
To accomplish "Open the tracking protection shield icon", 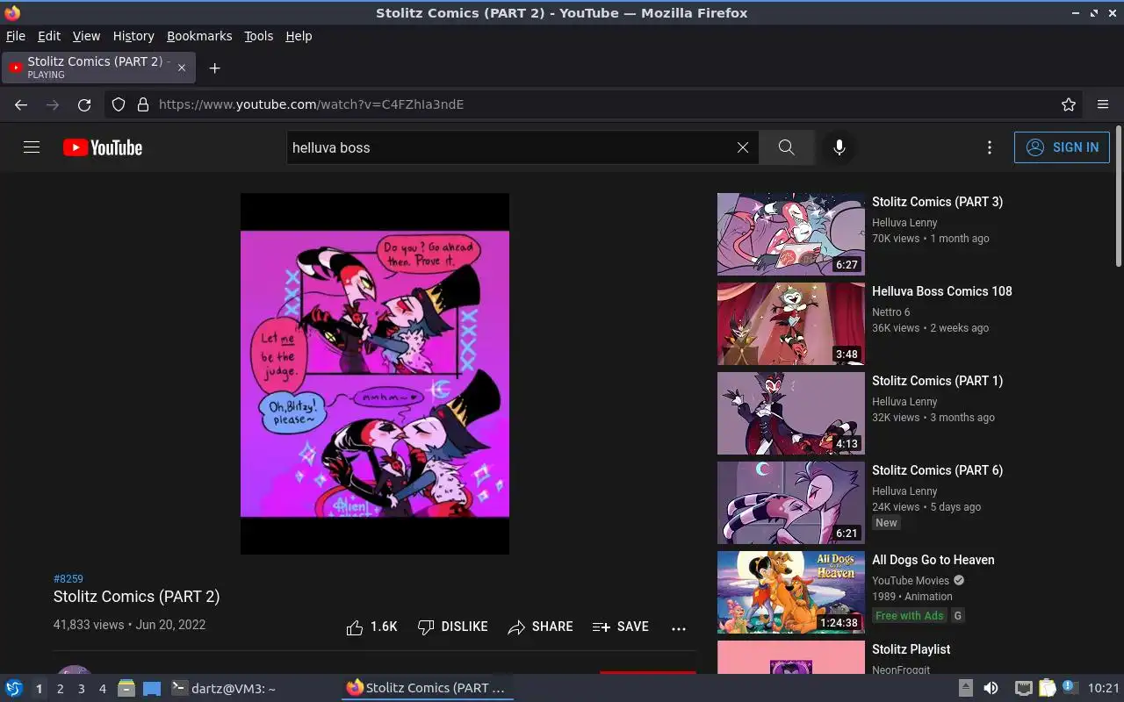I will (x=119, y=104).
